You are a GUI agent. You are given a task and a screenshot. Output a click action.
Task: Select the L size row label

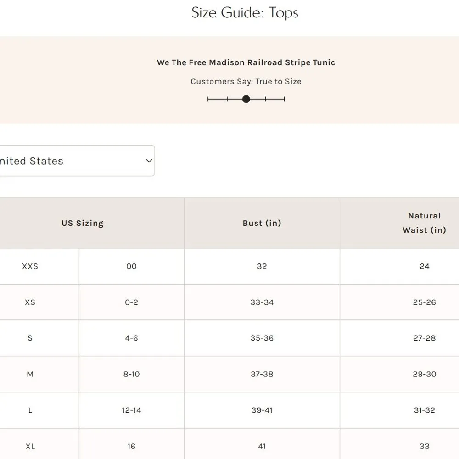click(x=30, y=410)
